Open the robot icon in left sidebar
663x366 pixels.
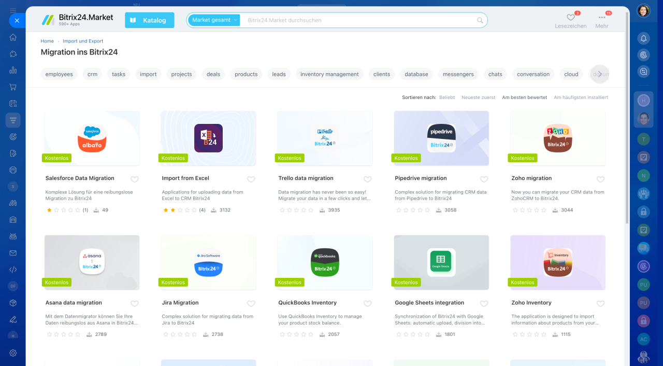(13, 236)
